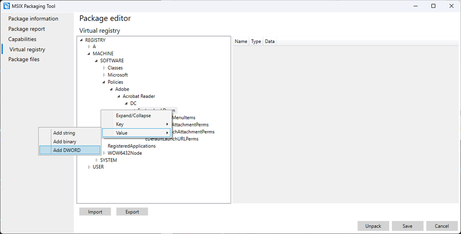Select the USER key
Image resolution: width=461 pixels, height=234 pixels.
coord(98,167)
